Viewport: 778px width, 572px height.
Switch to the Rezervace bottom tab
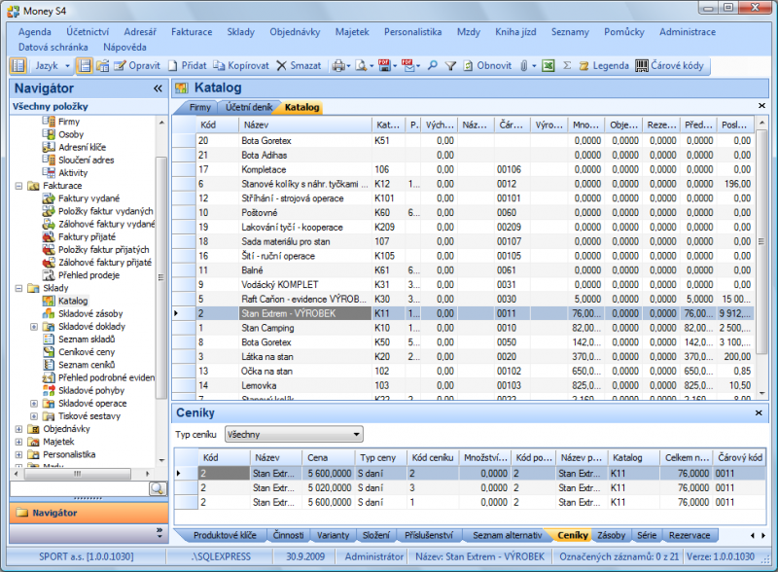690,535
